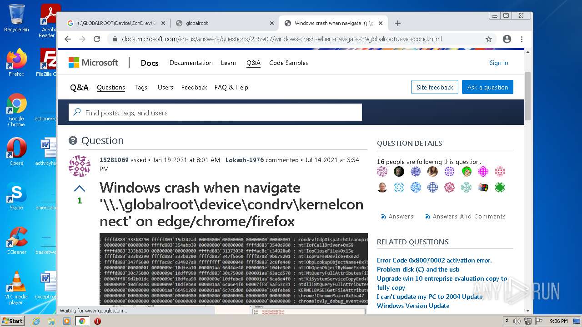This screenshot has width=582, height=327.
Task: Open the green star-shaped follower avatar
Action: point(500,188)
